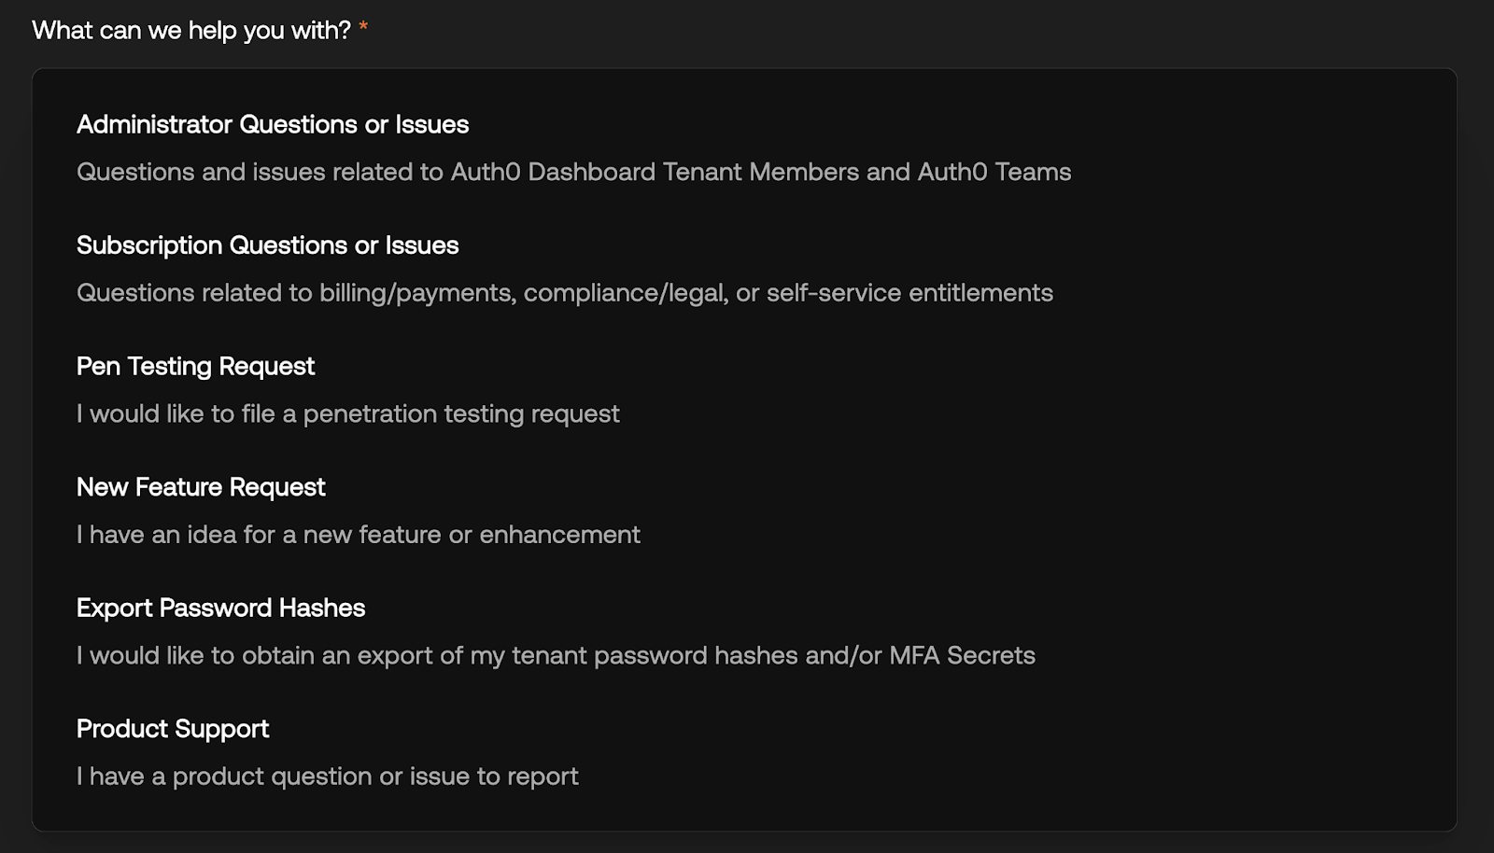1494x853 pixels.
Task: Click the billing/payments, compliance/legal description text
Action: coord(565,293)
